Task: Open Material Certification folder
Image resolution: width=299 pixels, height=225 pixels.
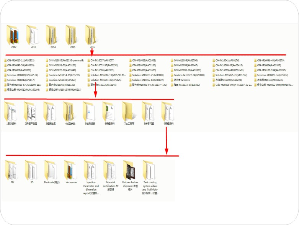Action: pyautogui.click(x=110, y=171)
